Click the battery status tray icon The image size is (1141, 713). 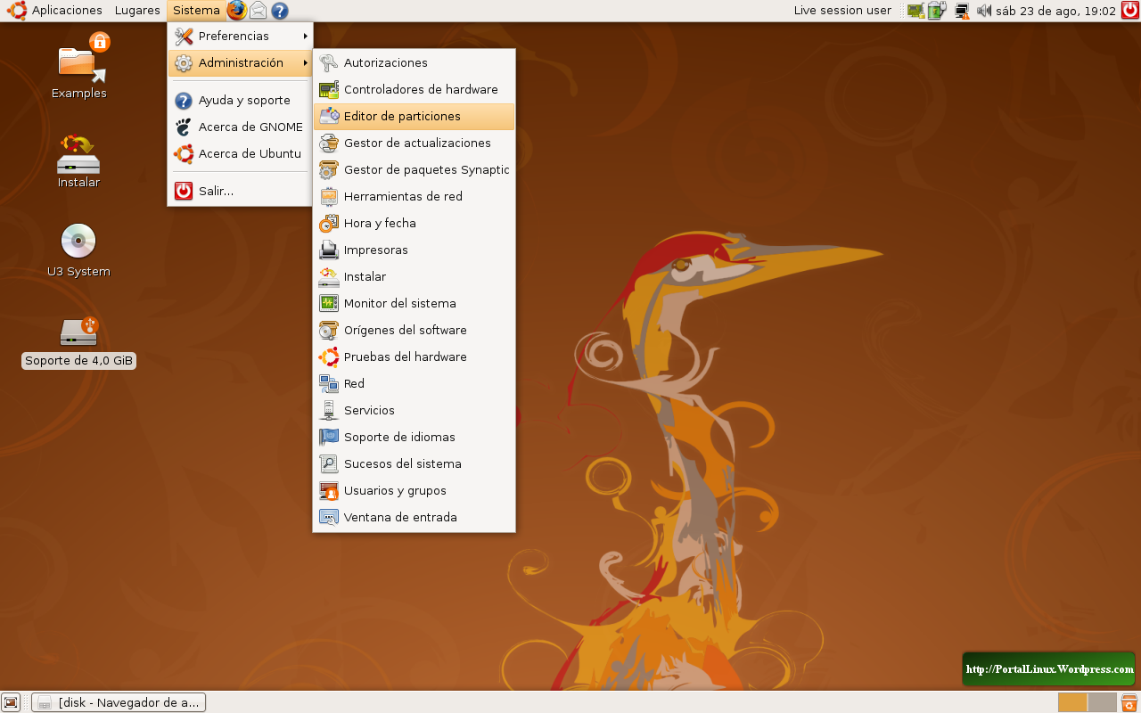[x=936, y=11]
